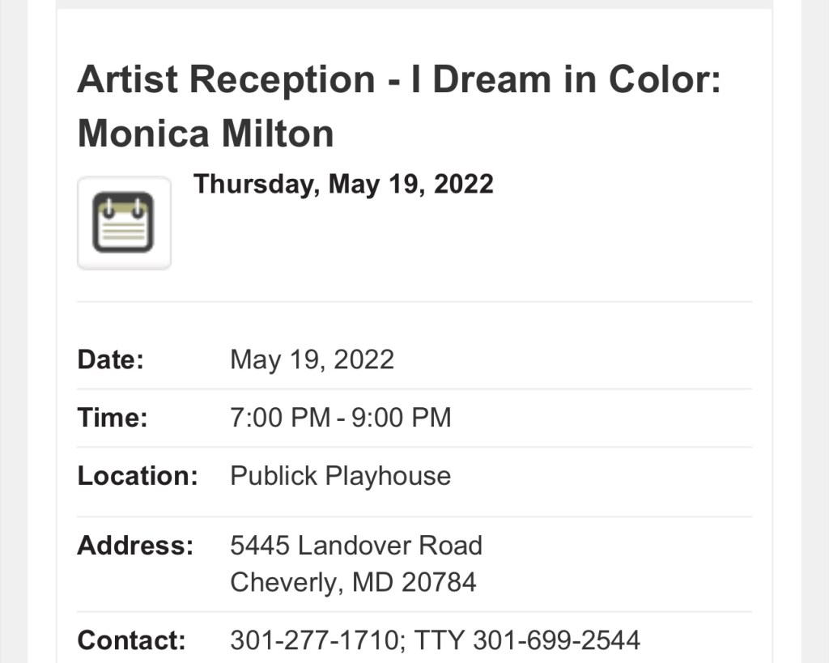Click the 'Date:' field label
Viewport: 829px width, 663px height.
[x=110, y=359]
